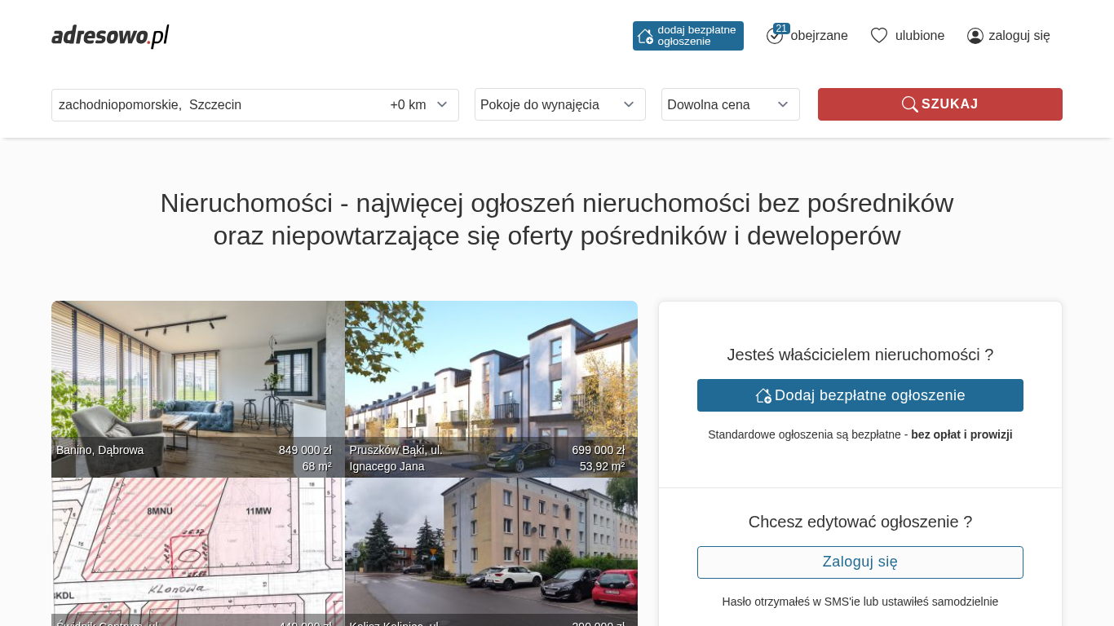Open the land plot map listing
The height and width of the screenshot is (626, 1114).
[x=197, y=546]
